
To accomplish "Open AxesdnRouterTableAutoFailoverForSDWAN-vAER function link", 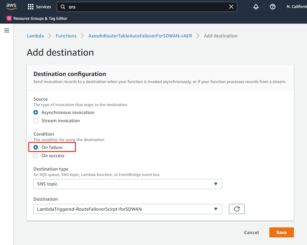I will [x=140, y=36].
